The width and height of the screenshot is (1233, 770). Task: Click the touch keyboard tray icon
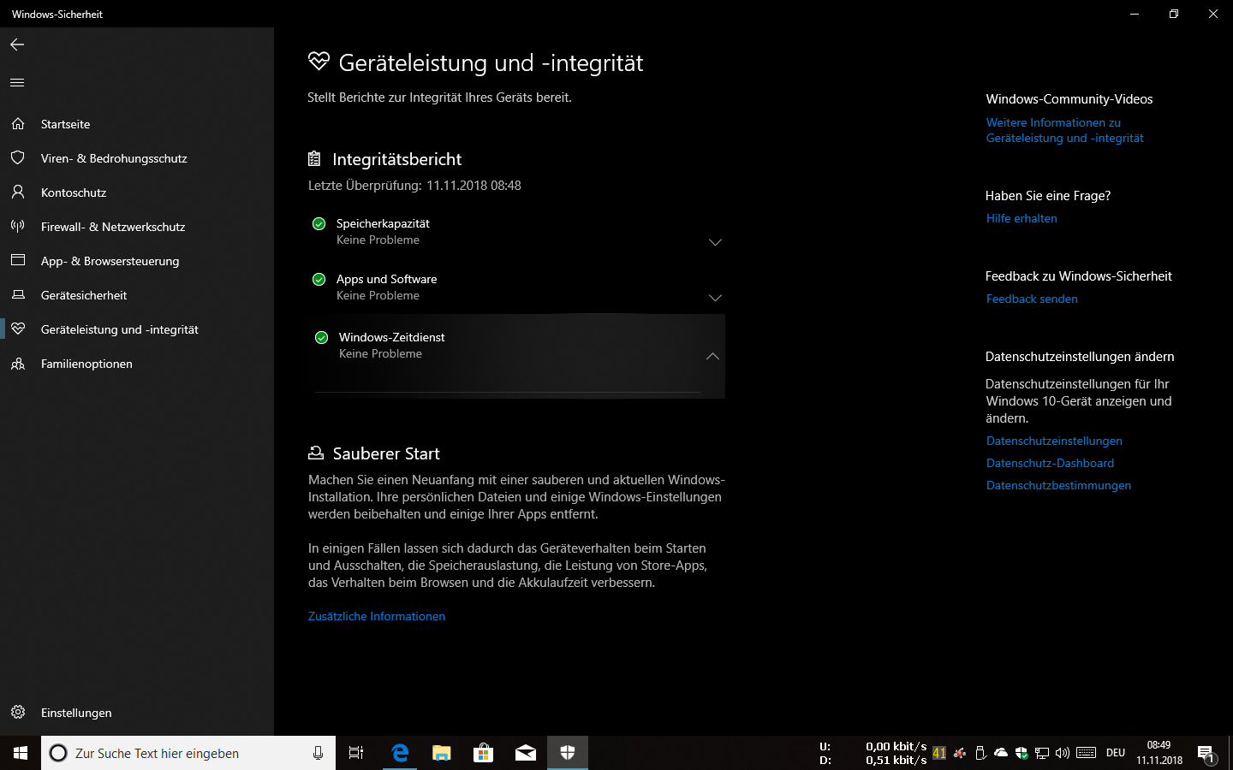point(1087,753)
